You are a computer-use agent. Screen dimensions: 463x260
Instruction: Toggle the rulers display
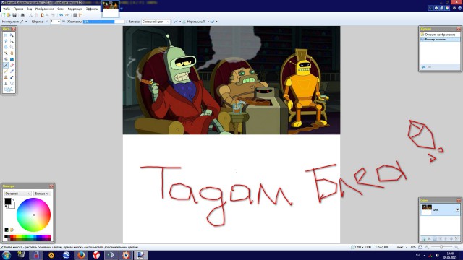click(80, 14)
